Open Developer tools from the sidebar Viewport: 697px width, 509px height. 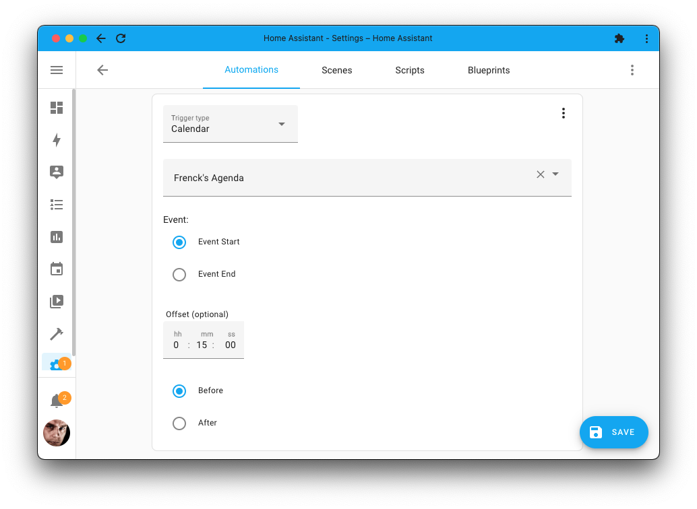click(57, 333)
